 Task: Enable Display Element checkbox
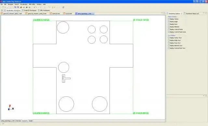pyautogui.click(x=169, y=27)
